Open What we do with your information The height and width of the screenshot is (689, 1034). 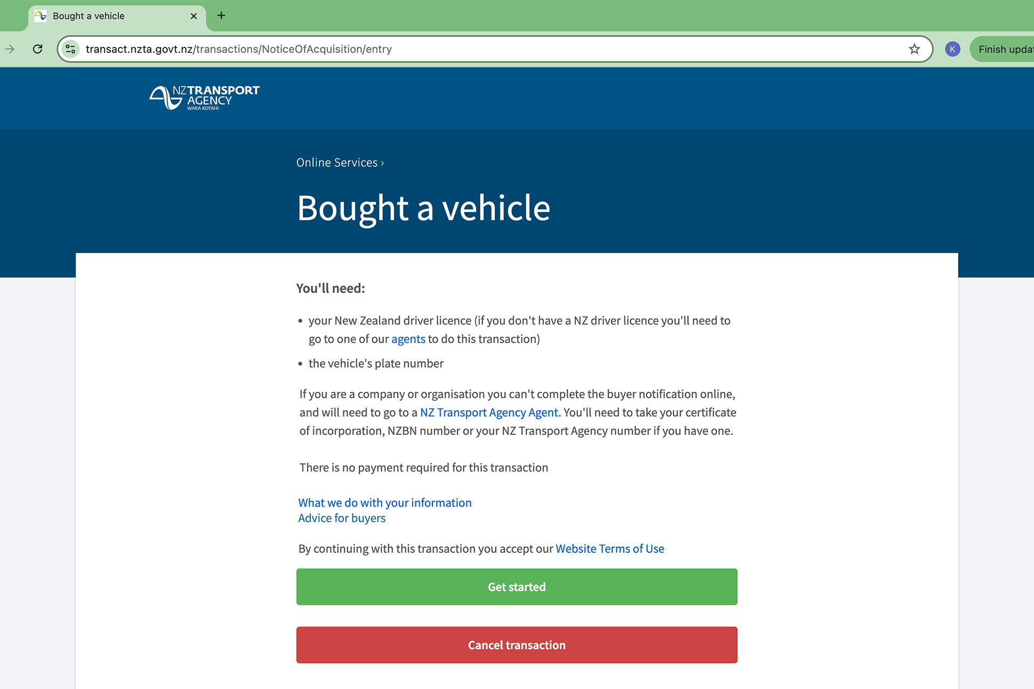[x=385, y=502]
